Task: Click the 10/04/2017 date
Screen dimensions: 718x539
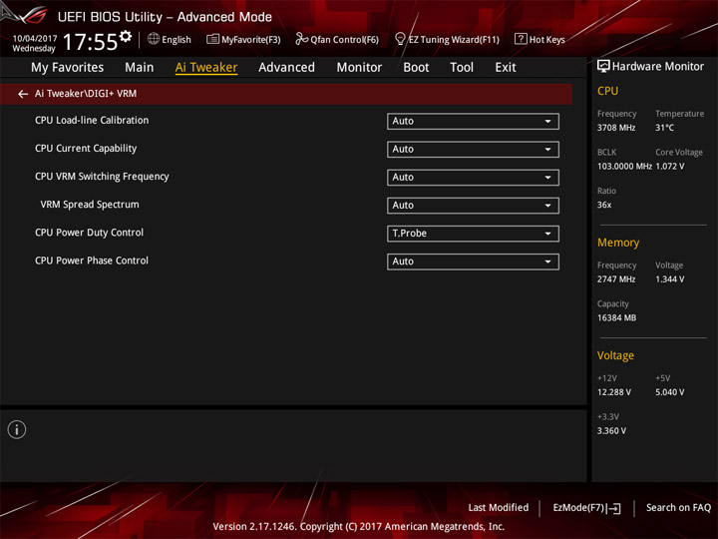Action: point(35,38)
